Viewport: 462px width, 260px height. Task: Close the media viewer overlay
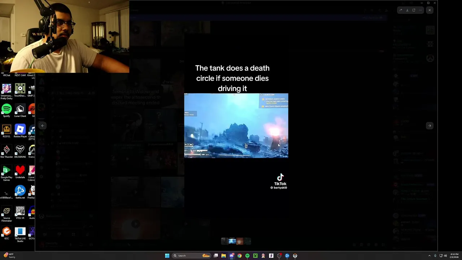(430, 10)
